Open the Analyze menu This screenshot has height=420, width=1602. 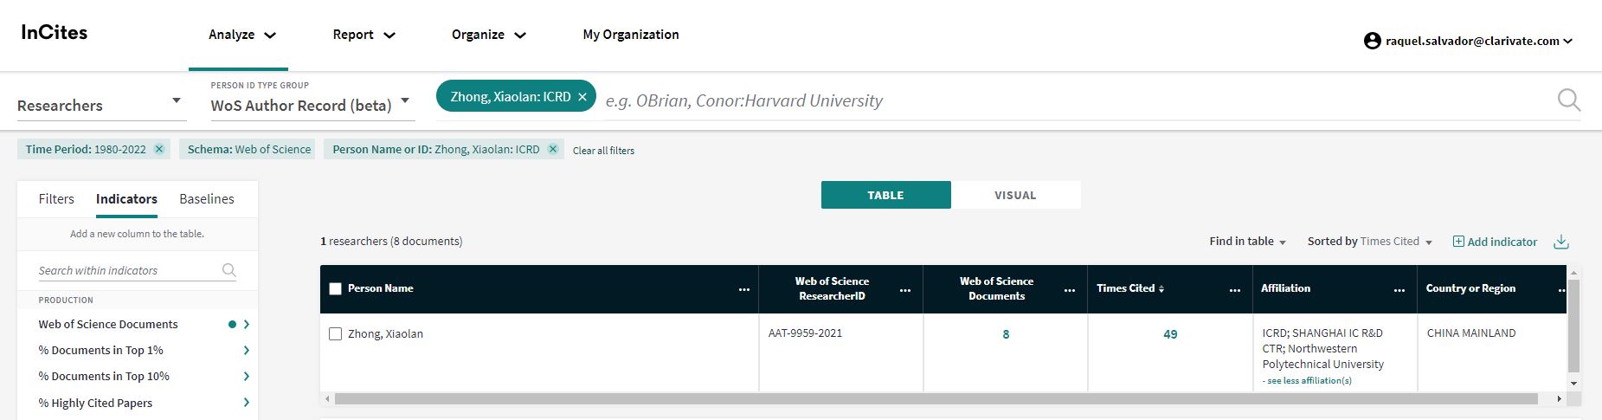pos(241,35)
